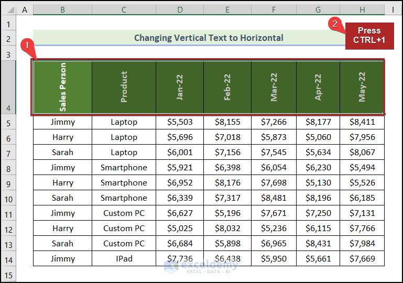Viewport: 403px width, 283px height.
Task: Click cell with value $7,250
Action: [x=318, y=213]
